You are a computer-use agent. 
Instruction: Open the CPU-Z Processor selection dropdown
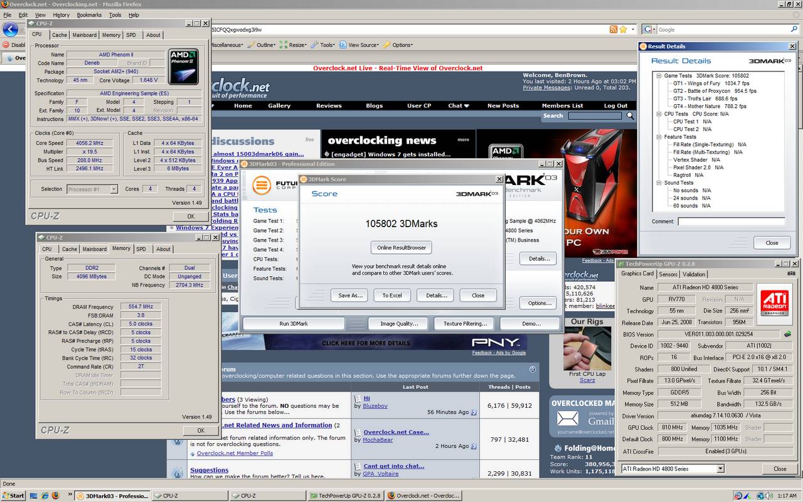pyautogui.click(x=114, y=189)
